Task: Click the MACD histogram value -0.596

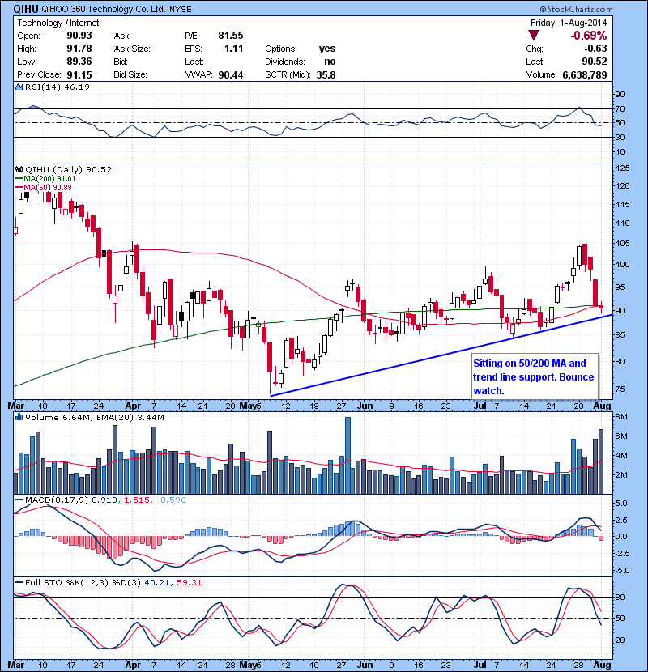Action: [x=171, y=500]
